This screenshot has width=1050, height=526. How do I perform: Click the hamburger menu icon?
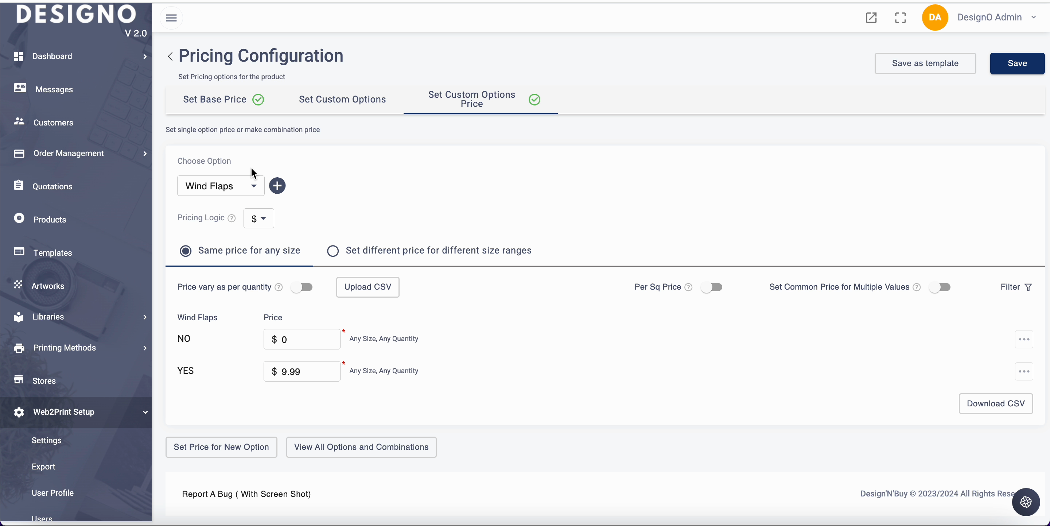pos(171,18)
